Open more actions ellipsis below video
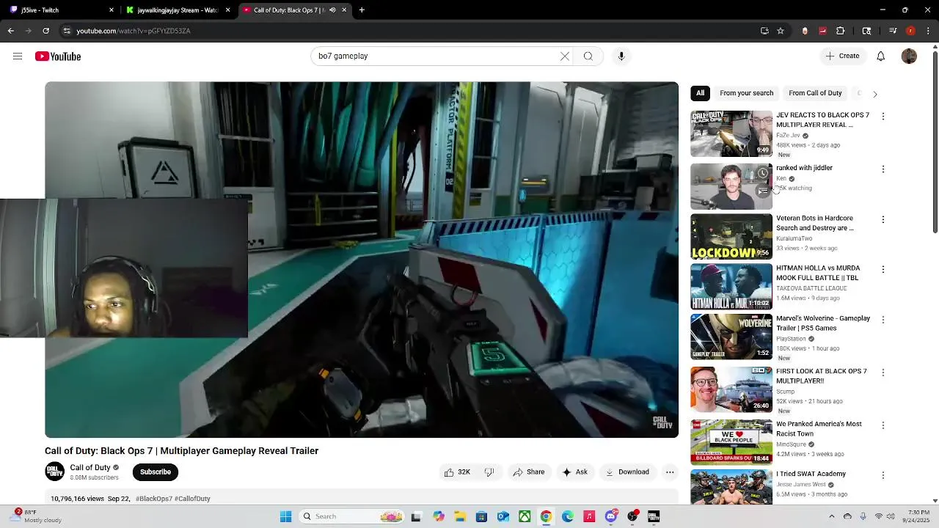939x528 pixels. point(670,472)
